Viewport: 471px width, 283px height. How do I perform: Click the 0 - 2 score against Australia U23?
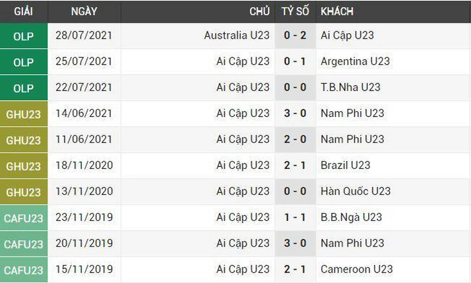click(295, 35)
